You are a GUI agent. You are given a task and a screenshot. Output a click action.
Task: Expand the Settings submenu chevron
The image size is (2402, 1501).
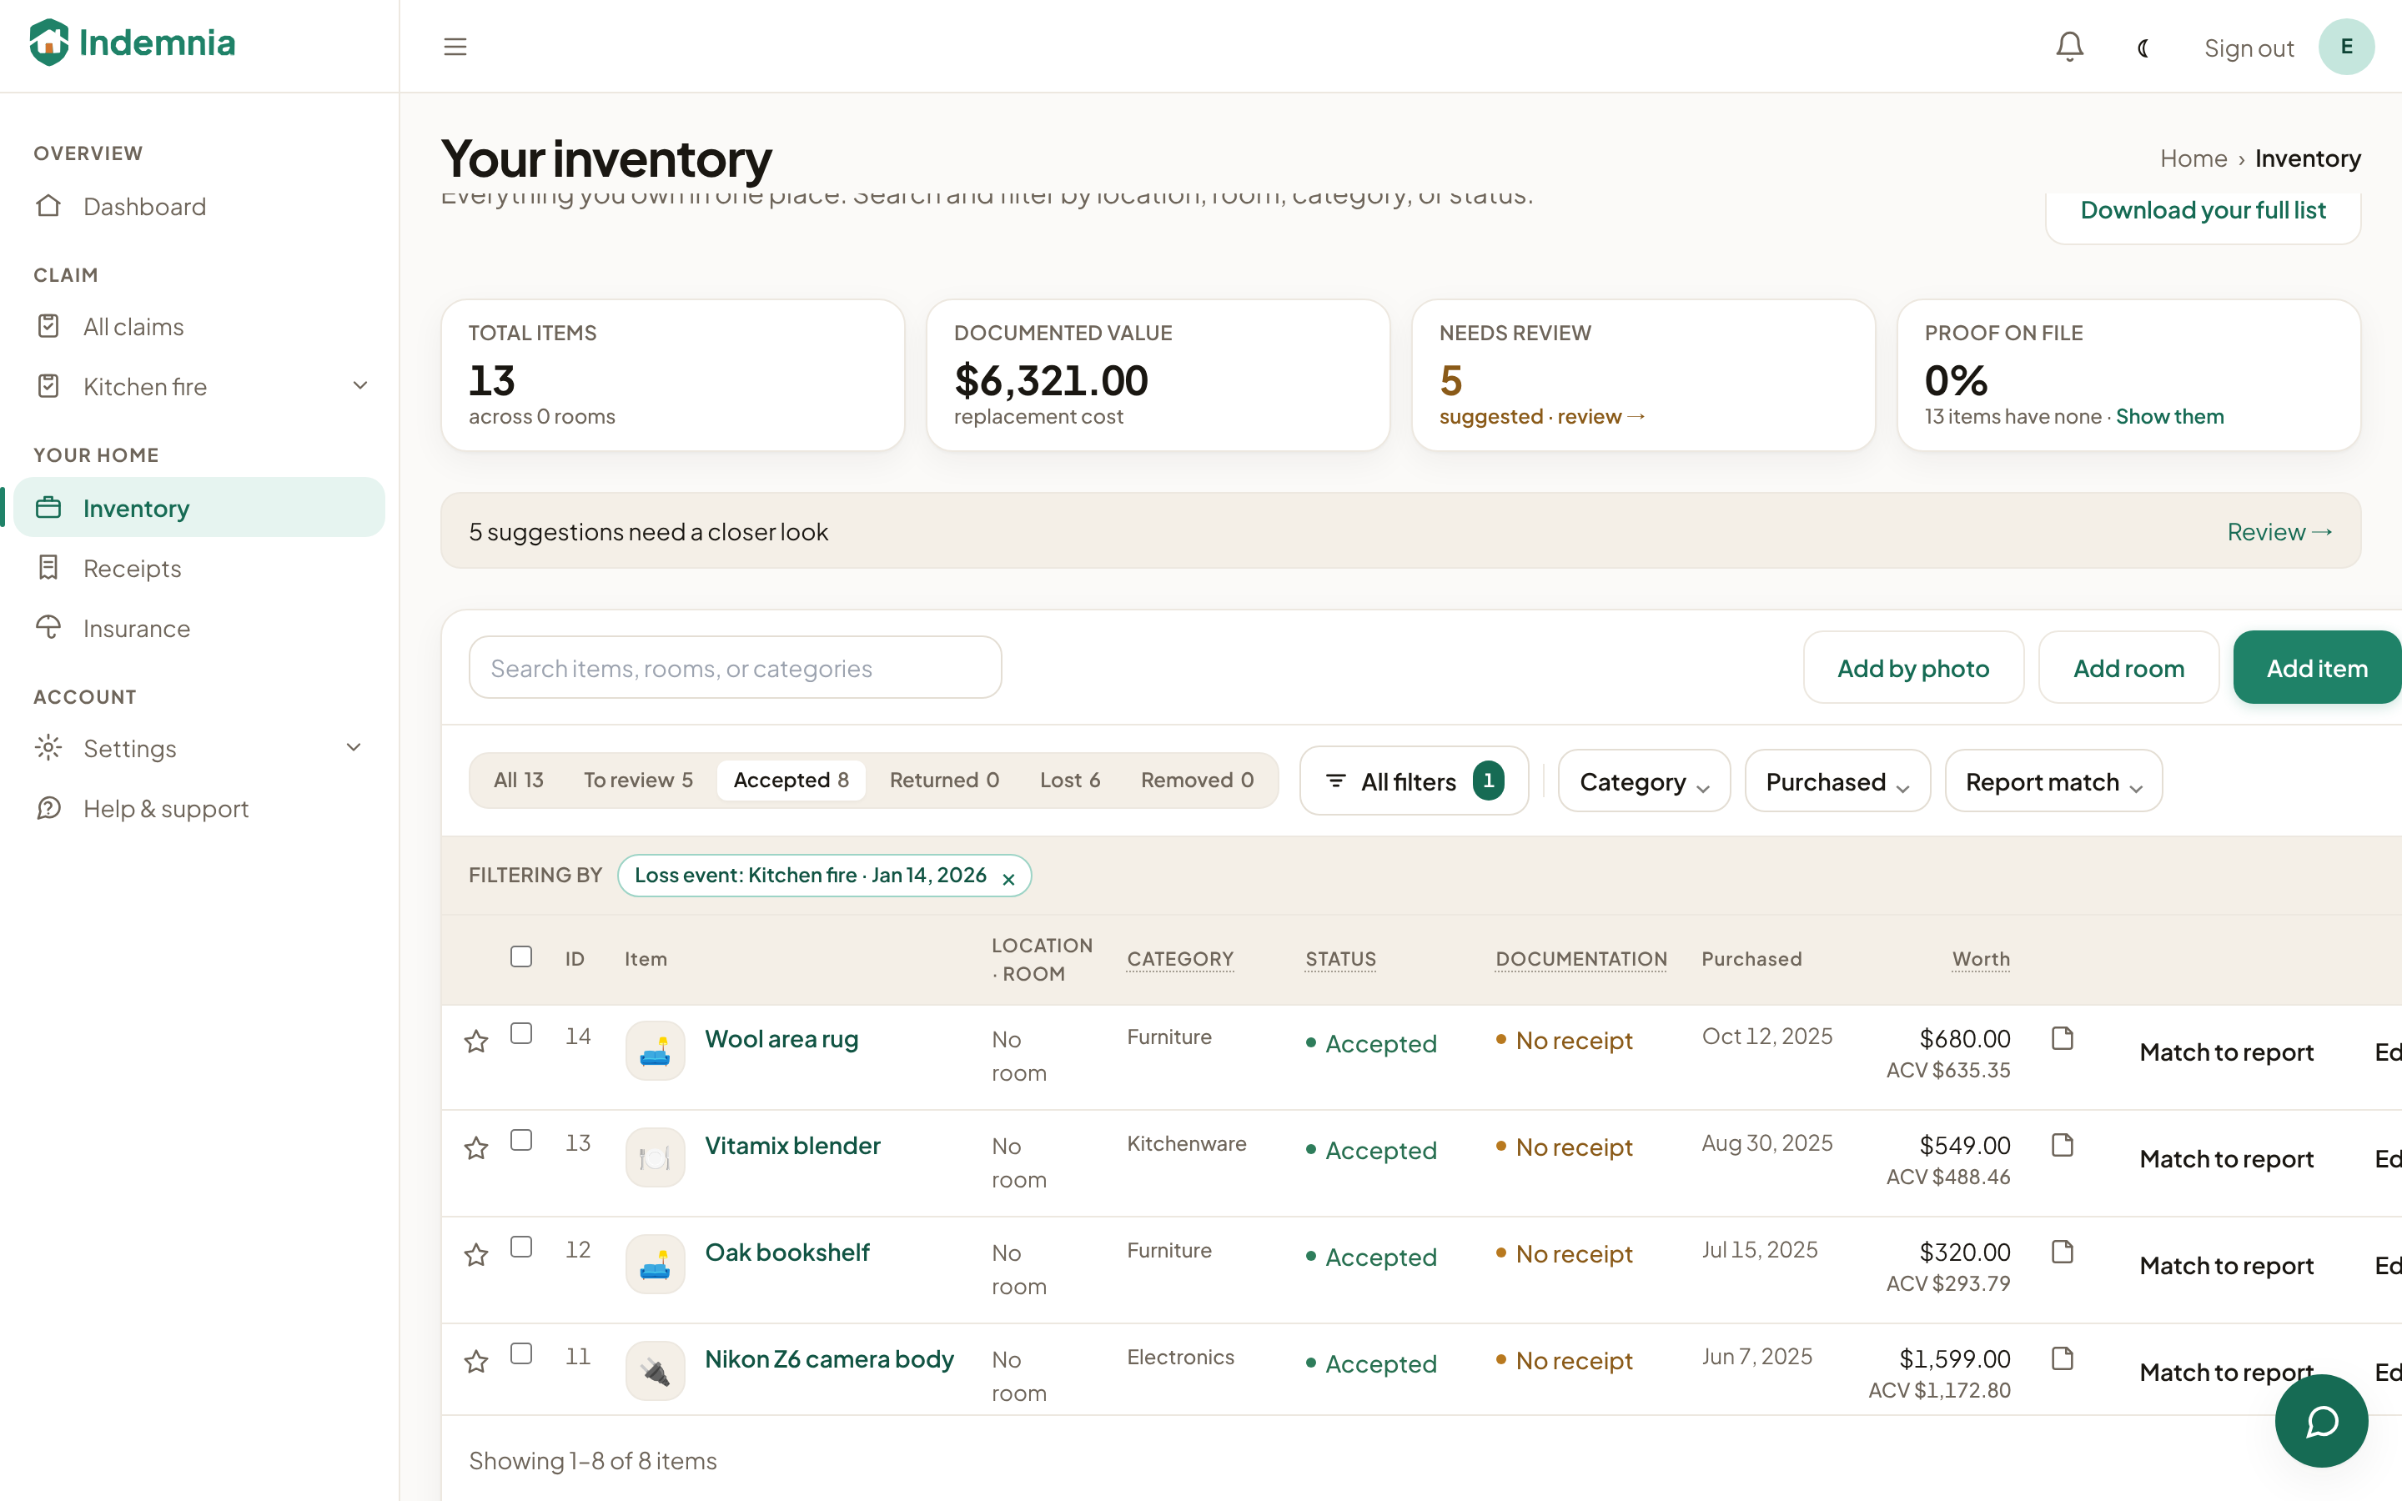[x=354, y=747]
